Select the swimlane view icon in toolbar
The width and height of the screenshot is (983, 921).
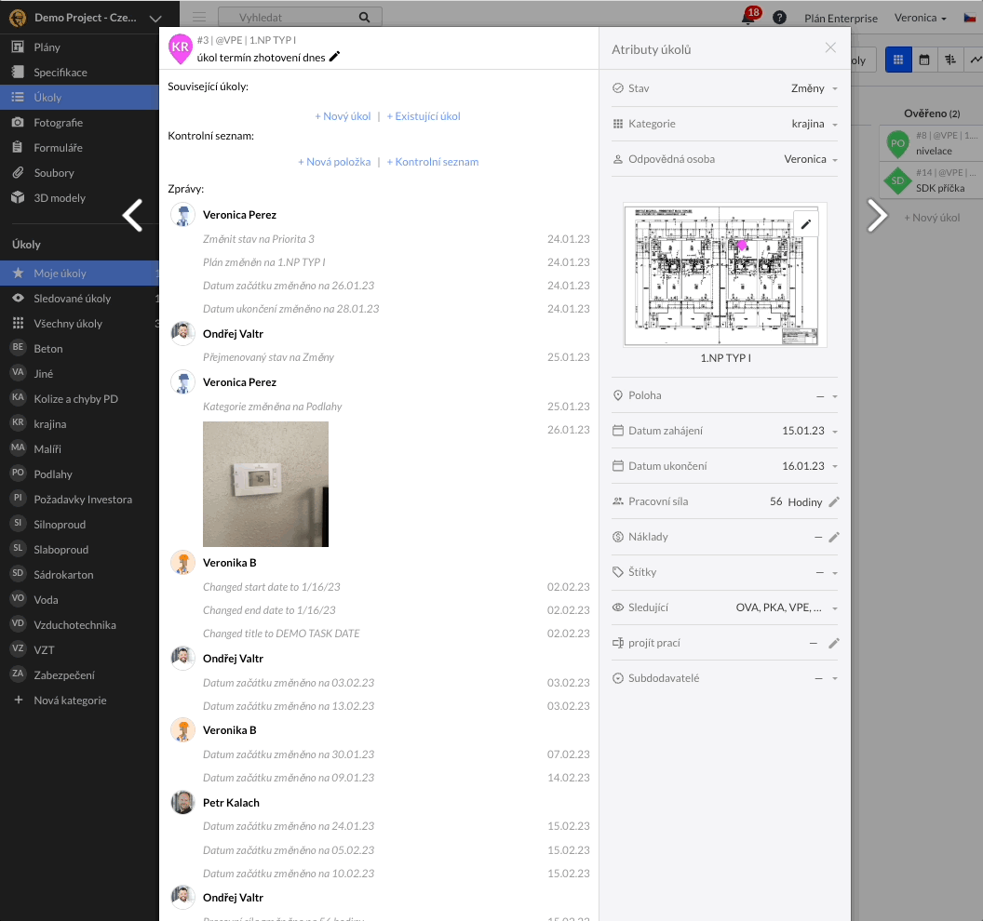(949, 59)
